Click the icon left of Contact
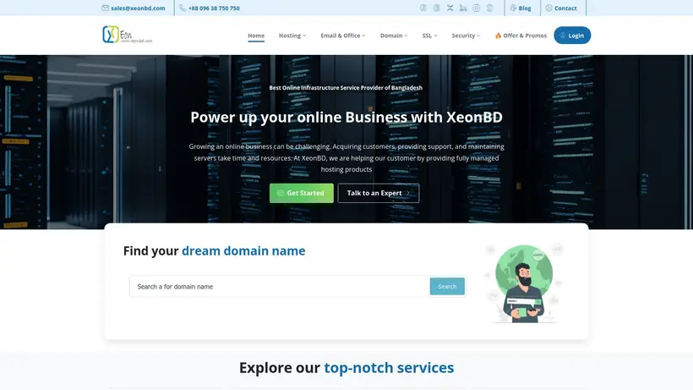 tap(549, 8)
